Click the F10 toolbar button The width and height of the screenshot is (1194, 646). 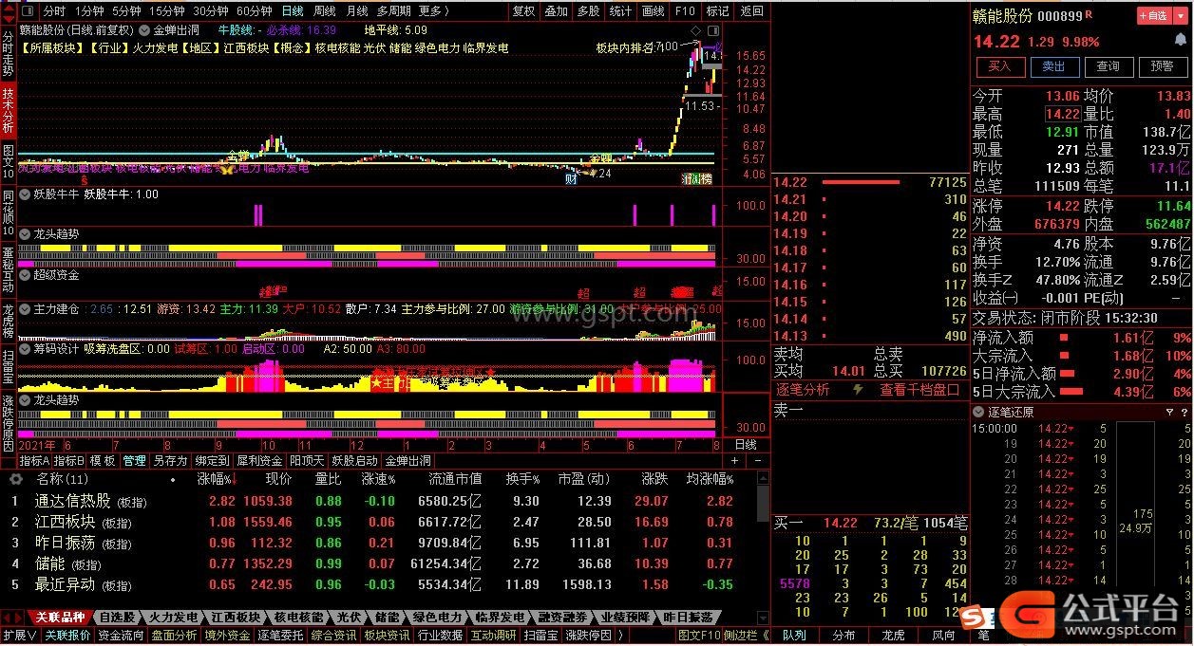[685, 11]
